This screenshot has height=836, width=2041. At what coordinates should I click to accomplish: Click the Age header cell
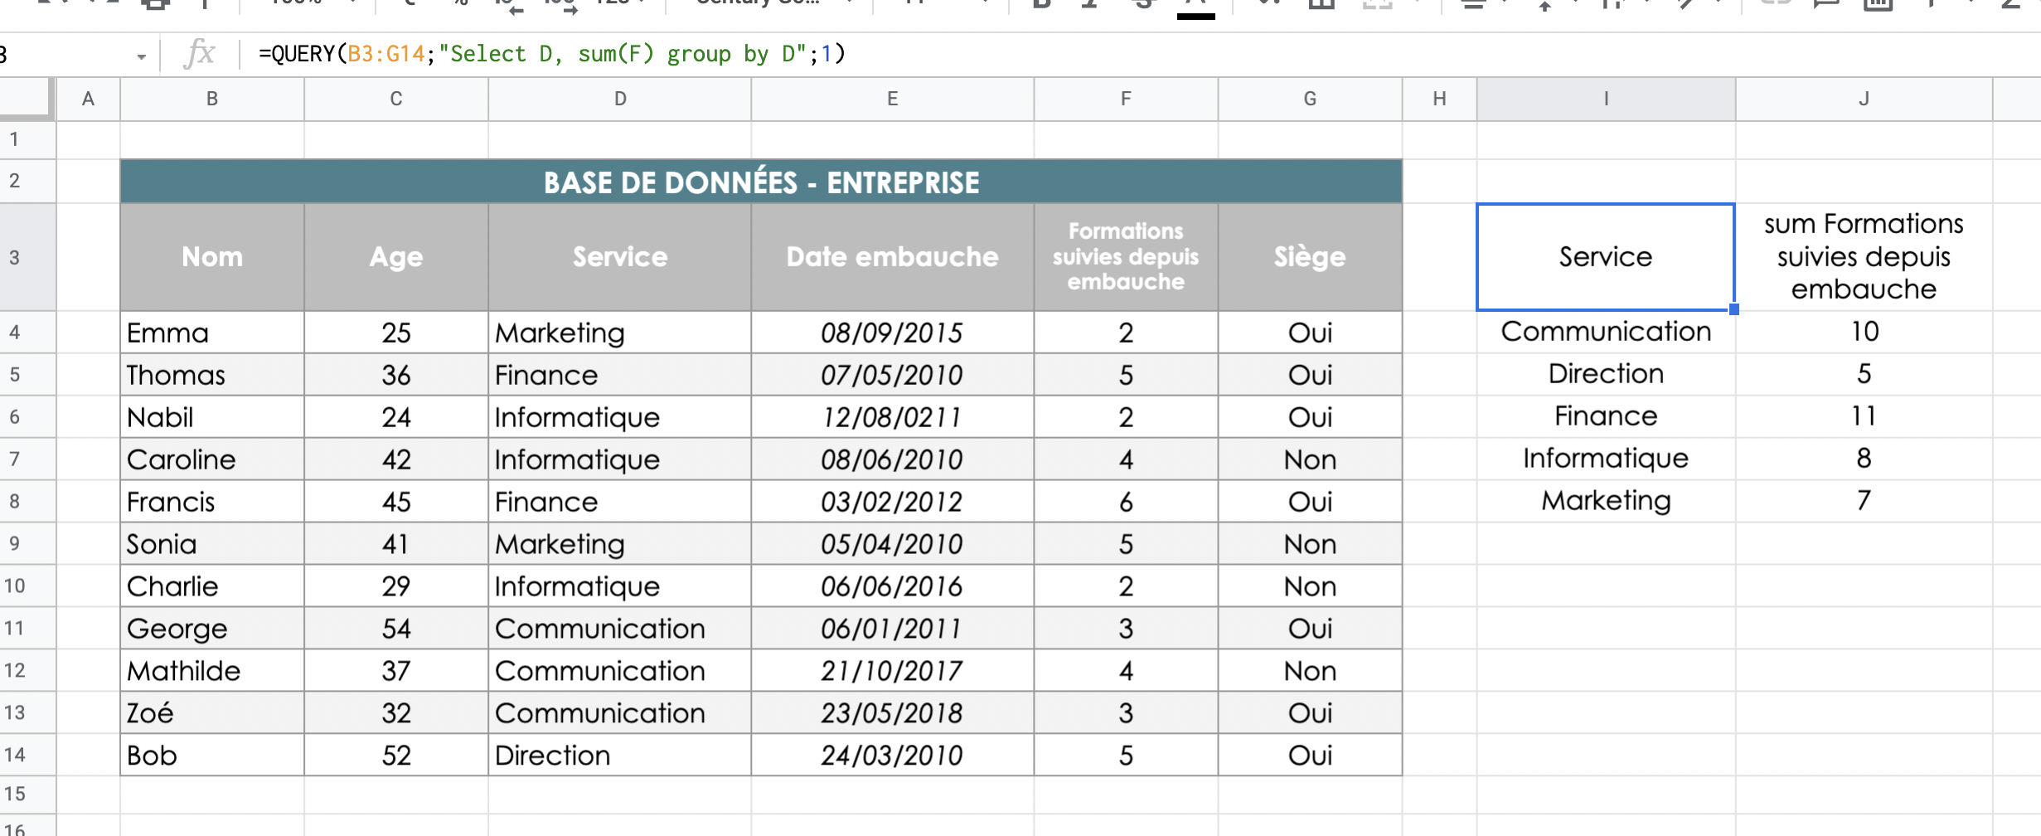(396, 257)
